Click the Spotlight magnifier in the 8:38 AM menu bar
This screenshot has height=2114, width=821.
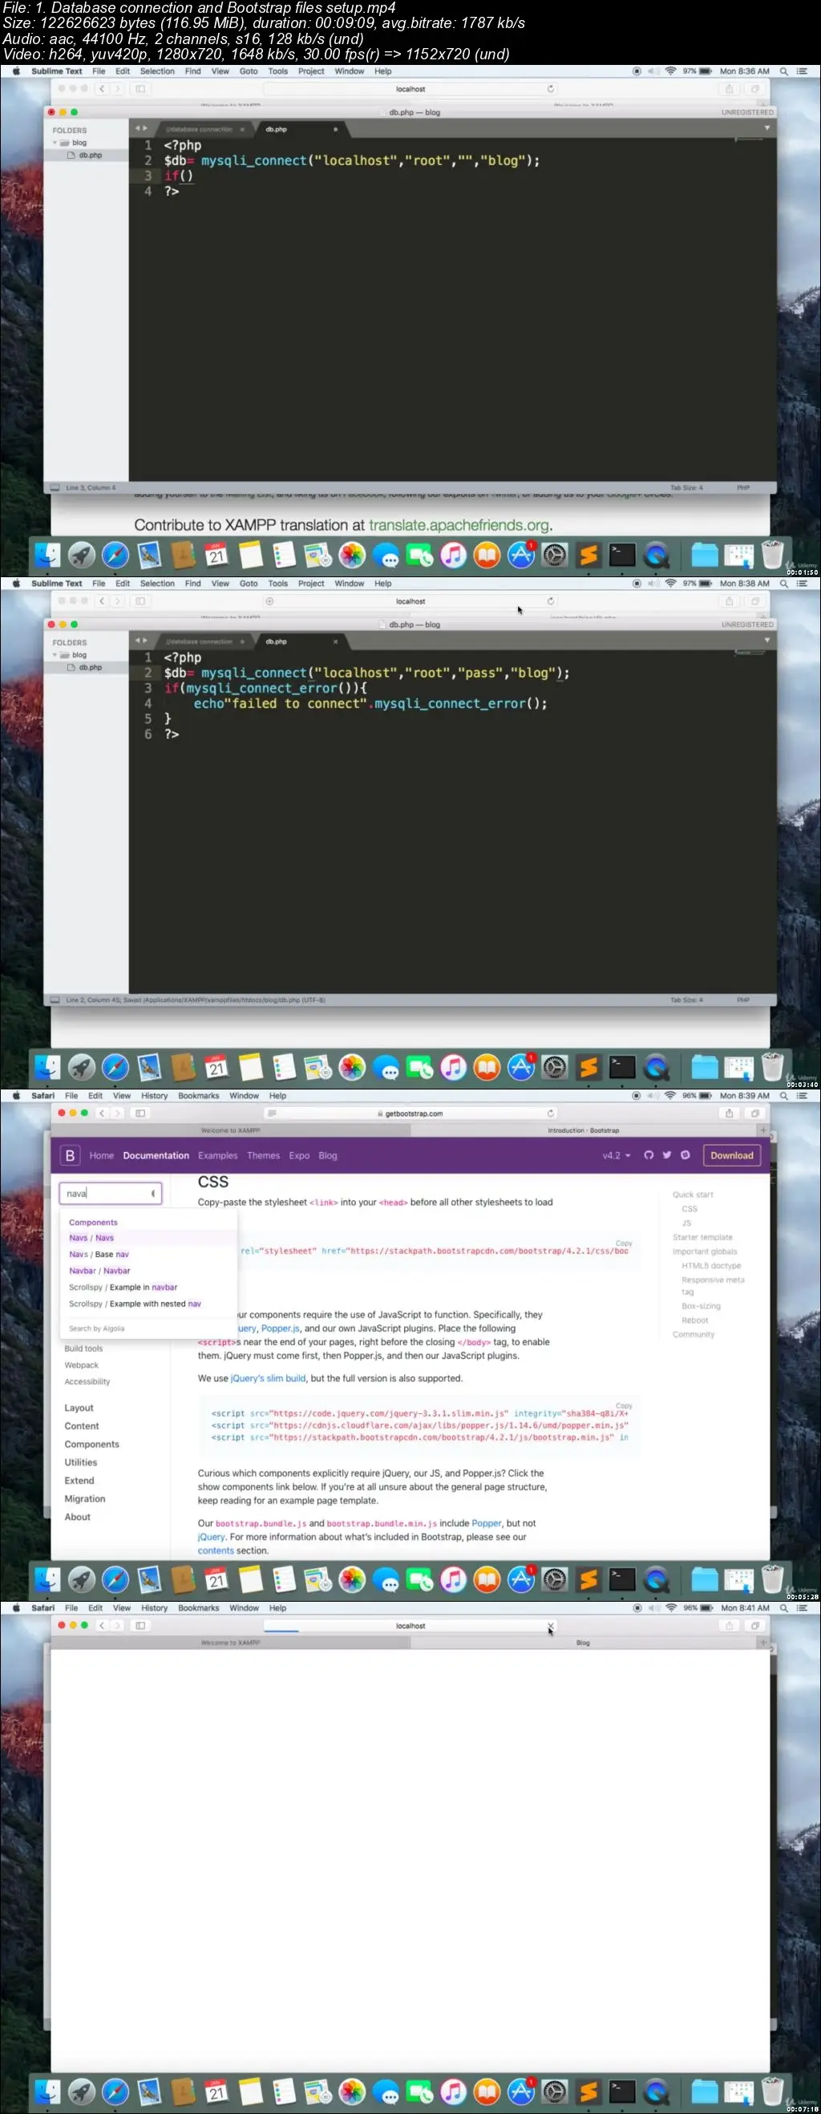coord(784,584)
